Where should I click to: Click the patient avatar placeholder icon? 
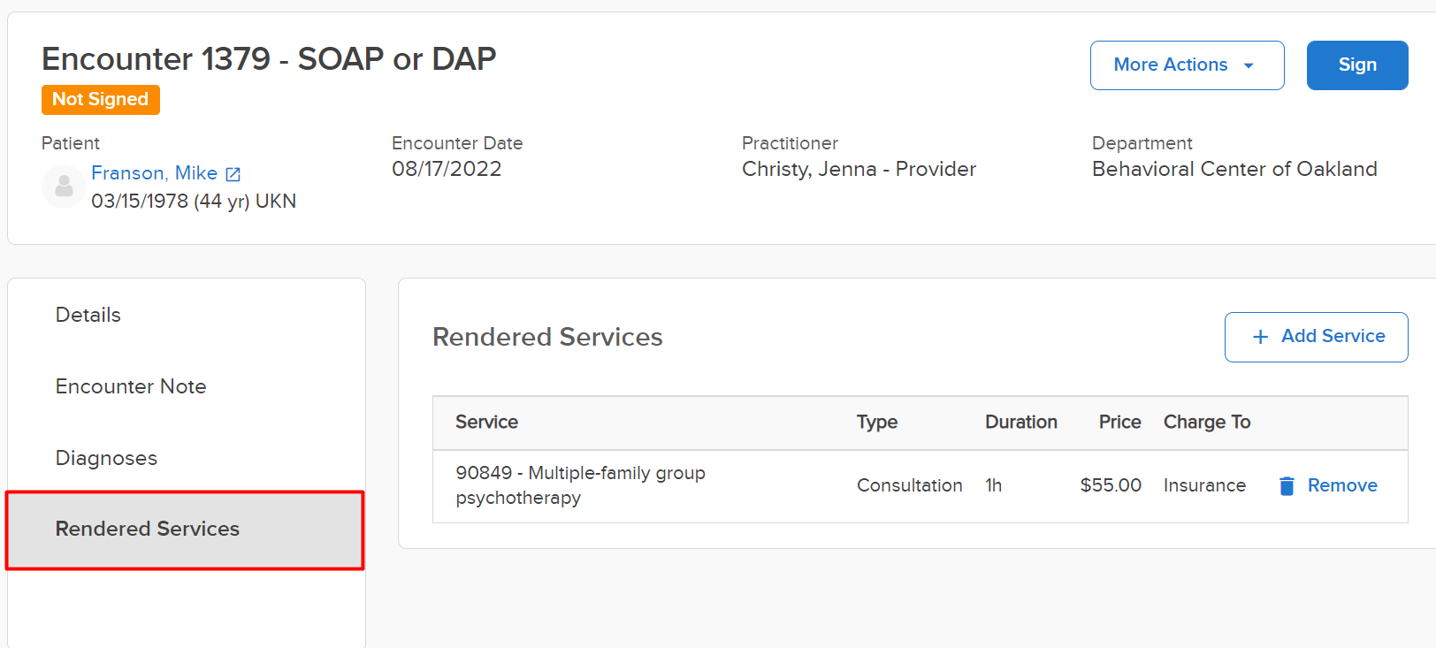pyautogui.click(x=64, y=187)
